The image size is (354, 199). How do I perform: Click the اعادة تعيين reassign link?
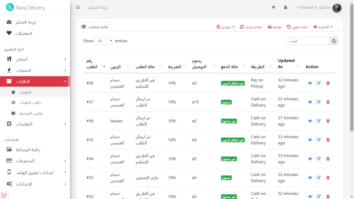[297, 27]
